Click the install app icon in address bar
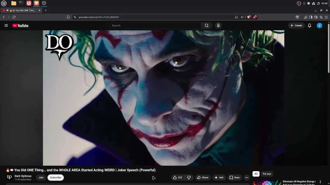The image size is (330, 185). click(236, 17)
